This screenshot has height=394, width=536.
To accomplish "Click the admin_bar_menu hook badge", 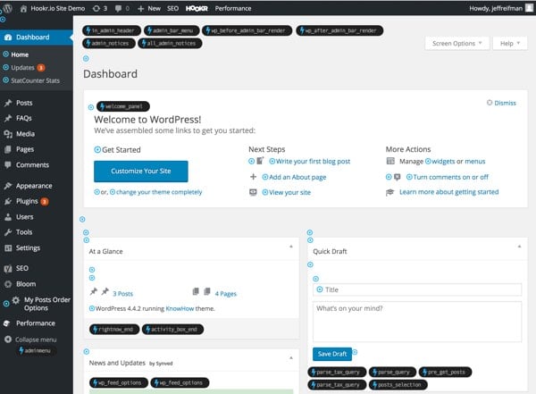I will tap(172, 30).
